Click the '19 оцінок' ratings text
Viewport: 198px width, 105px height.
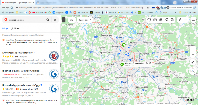(x=23, y=56)
